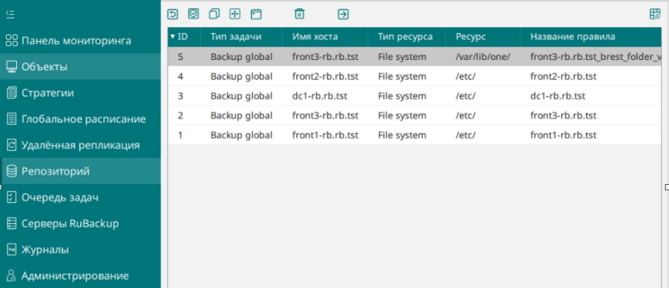Select the row with ID 2
This screenshot has height=288, width=669.
tap(414, 115)
